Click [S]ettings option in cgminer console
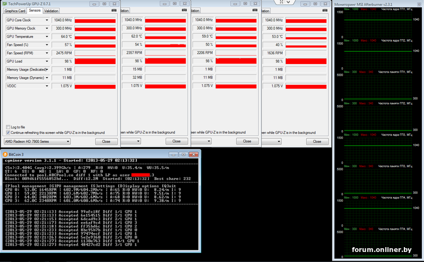 click(x=103, y=186)
